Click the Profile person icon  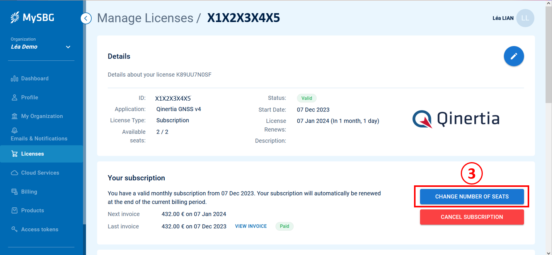pyautogui.click(x=15, y=98)
